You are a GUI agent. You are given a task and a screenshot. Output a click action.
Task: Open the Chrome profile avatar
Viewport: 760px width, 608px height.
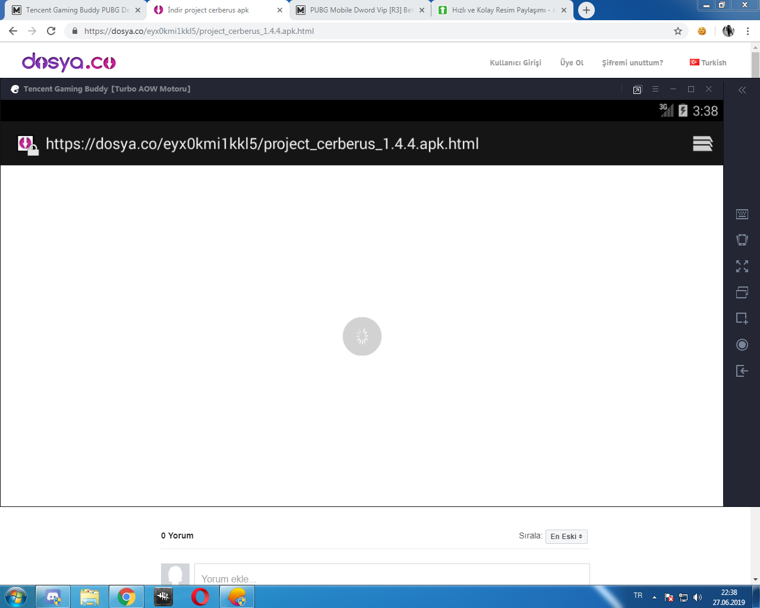coord(728,31)
